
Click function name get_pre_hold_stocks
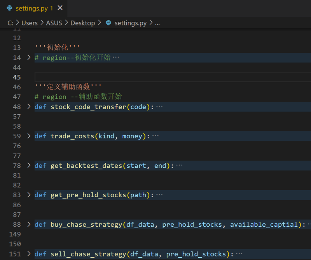click(88, 195)
